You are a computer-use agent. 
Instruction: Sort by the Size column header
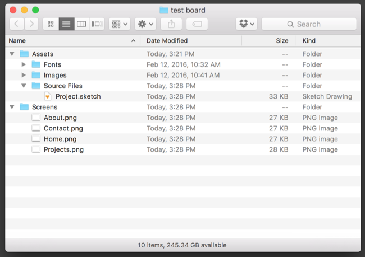coord(269,41)
